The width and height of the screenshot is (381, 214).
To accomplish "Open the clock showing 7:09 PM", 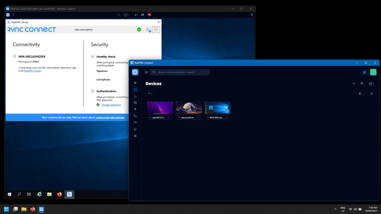I will [371, 209].
